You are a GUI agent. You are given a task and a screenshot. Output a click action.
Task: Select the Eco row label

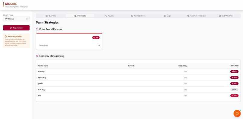[39, 96]
